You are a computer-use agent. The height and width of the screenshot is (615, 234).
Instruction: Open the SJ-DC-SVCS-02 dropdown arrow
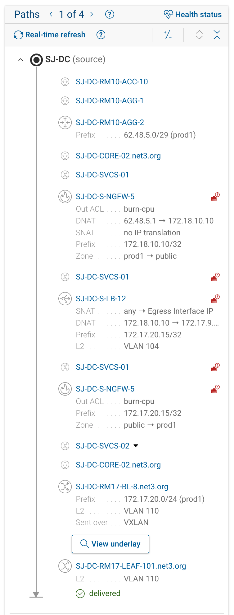pos(136,446)
